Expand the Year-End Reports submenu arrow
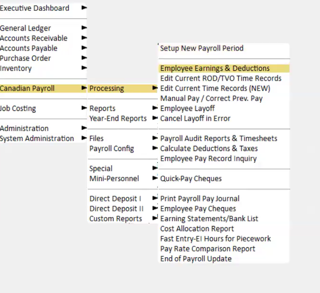The image size is (320, 293). pyautogui.click(x=155, y=118)
